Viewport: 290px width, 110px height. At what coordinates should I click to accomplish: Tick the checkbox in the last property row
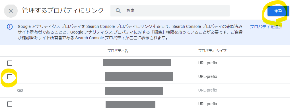10,104
